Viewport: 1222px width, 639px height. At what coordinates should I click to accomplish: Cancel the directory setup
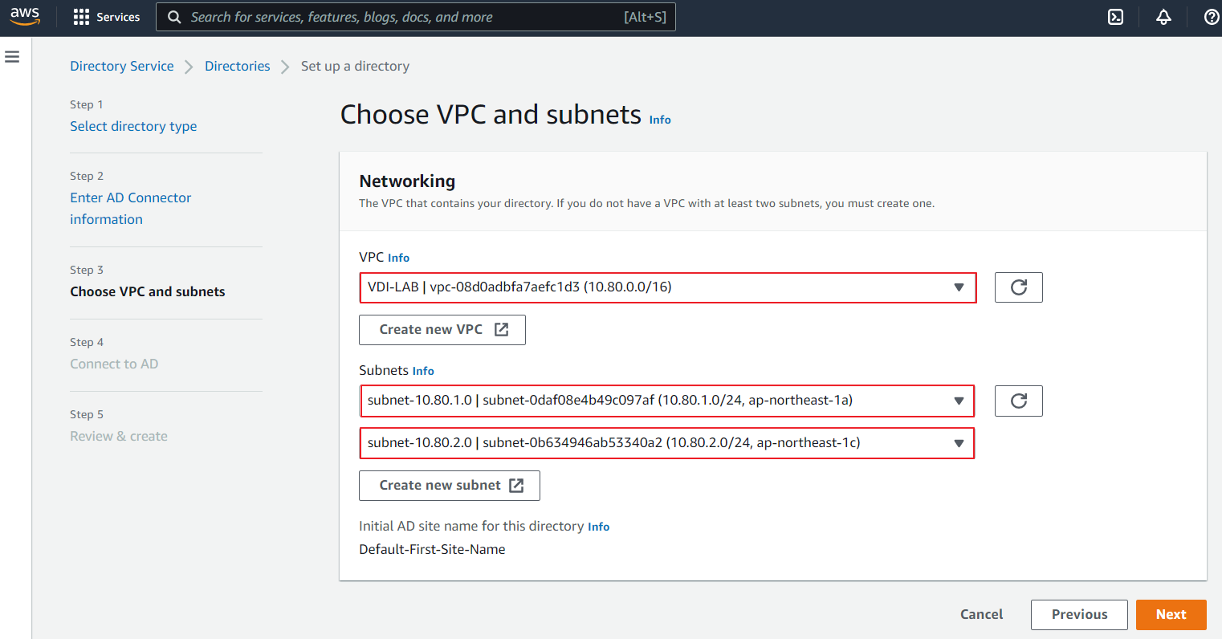pos(981,615)
